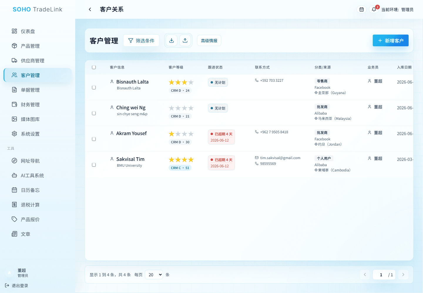Go to the next page arrow
This screenshot has height=293, width=423.
point(403,275)
